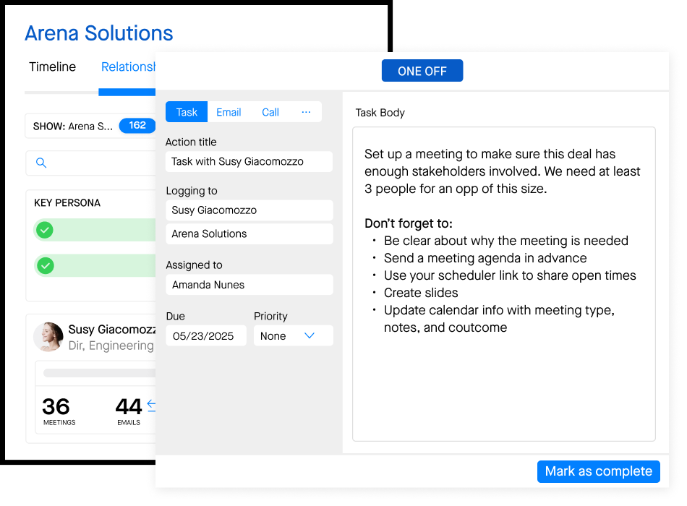
Task: Click the 162 count badge
Action: pos(137,125)
